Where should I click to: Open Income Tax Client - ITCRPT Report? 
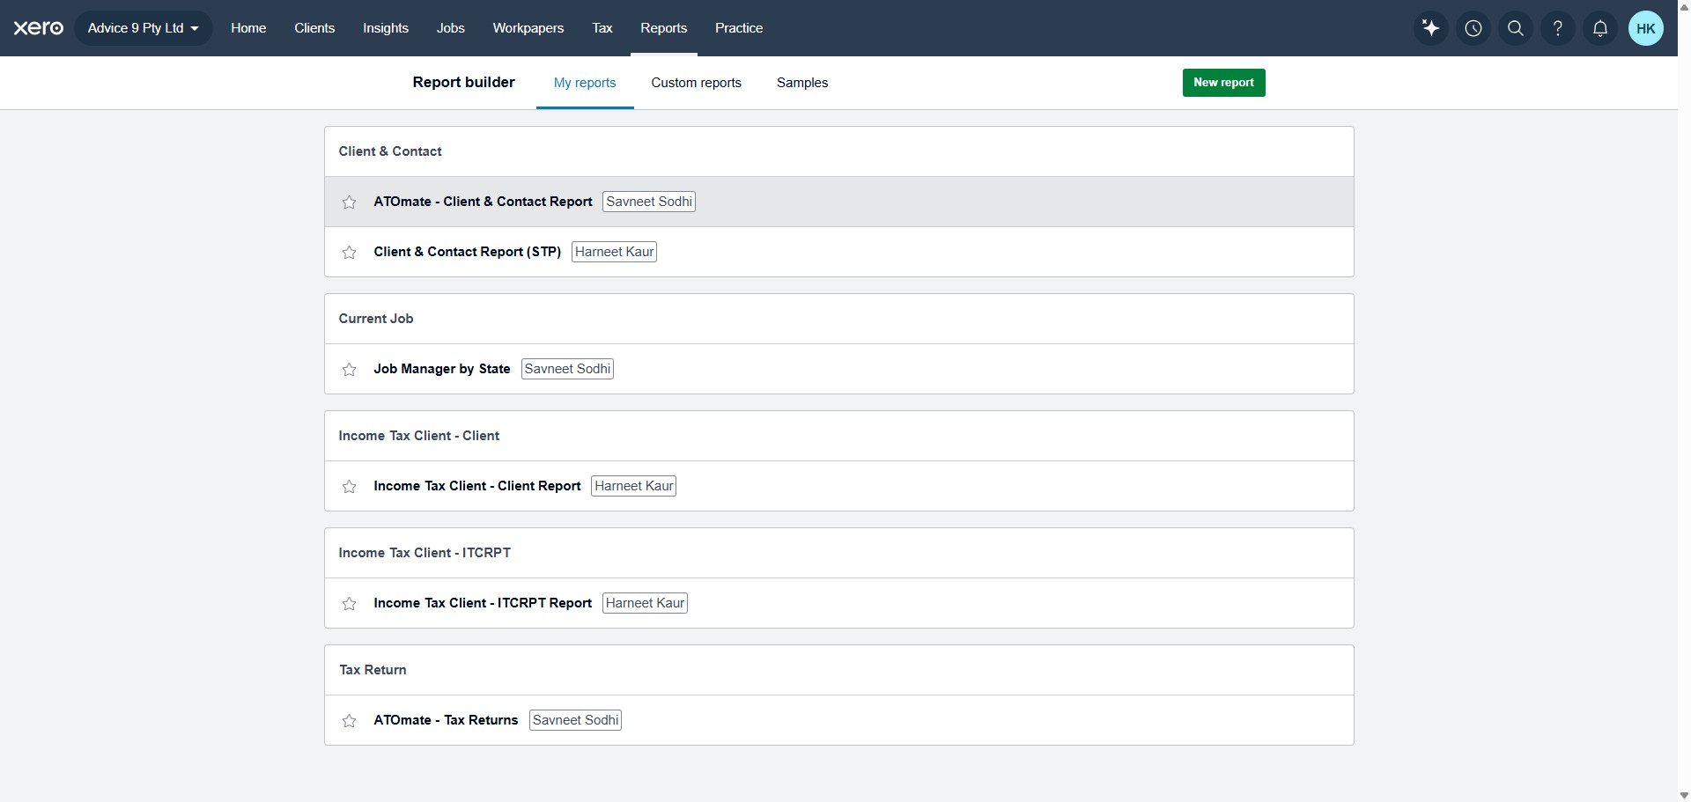(483, 603)
